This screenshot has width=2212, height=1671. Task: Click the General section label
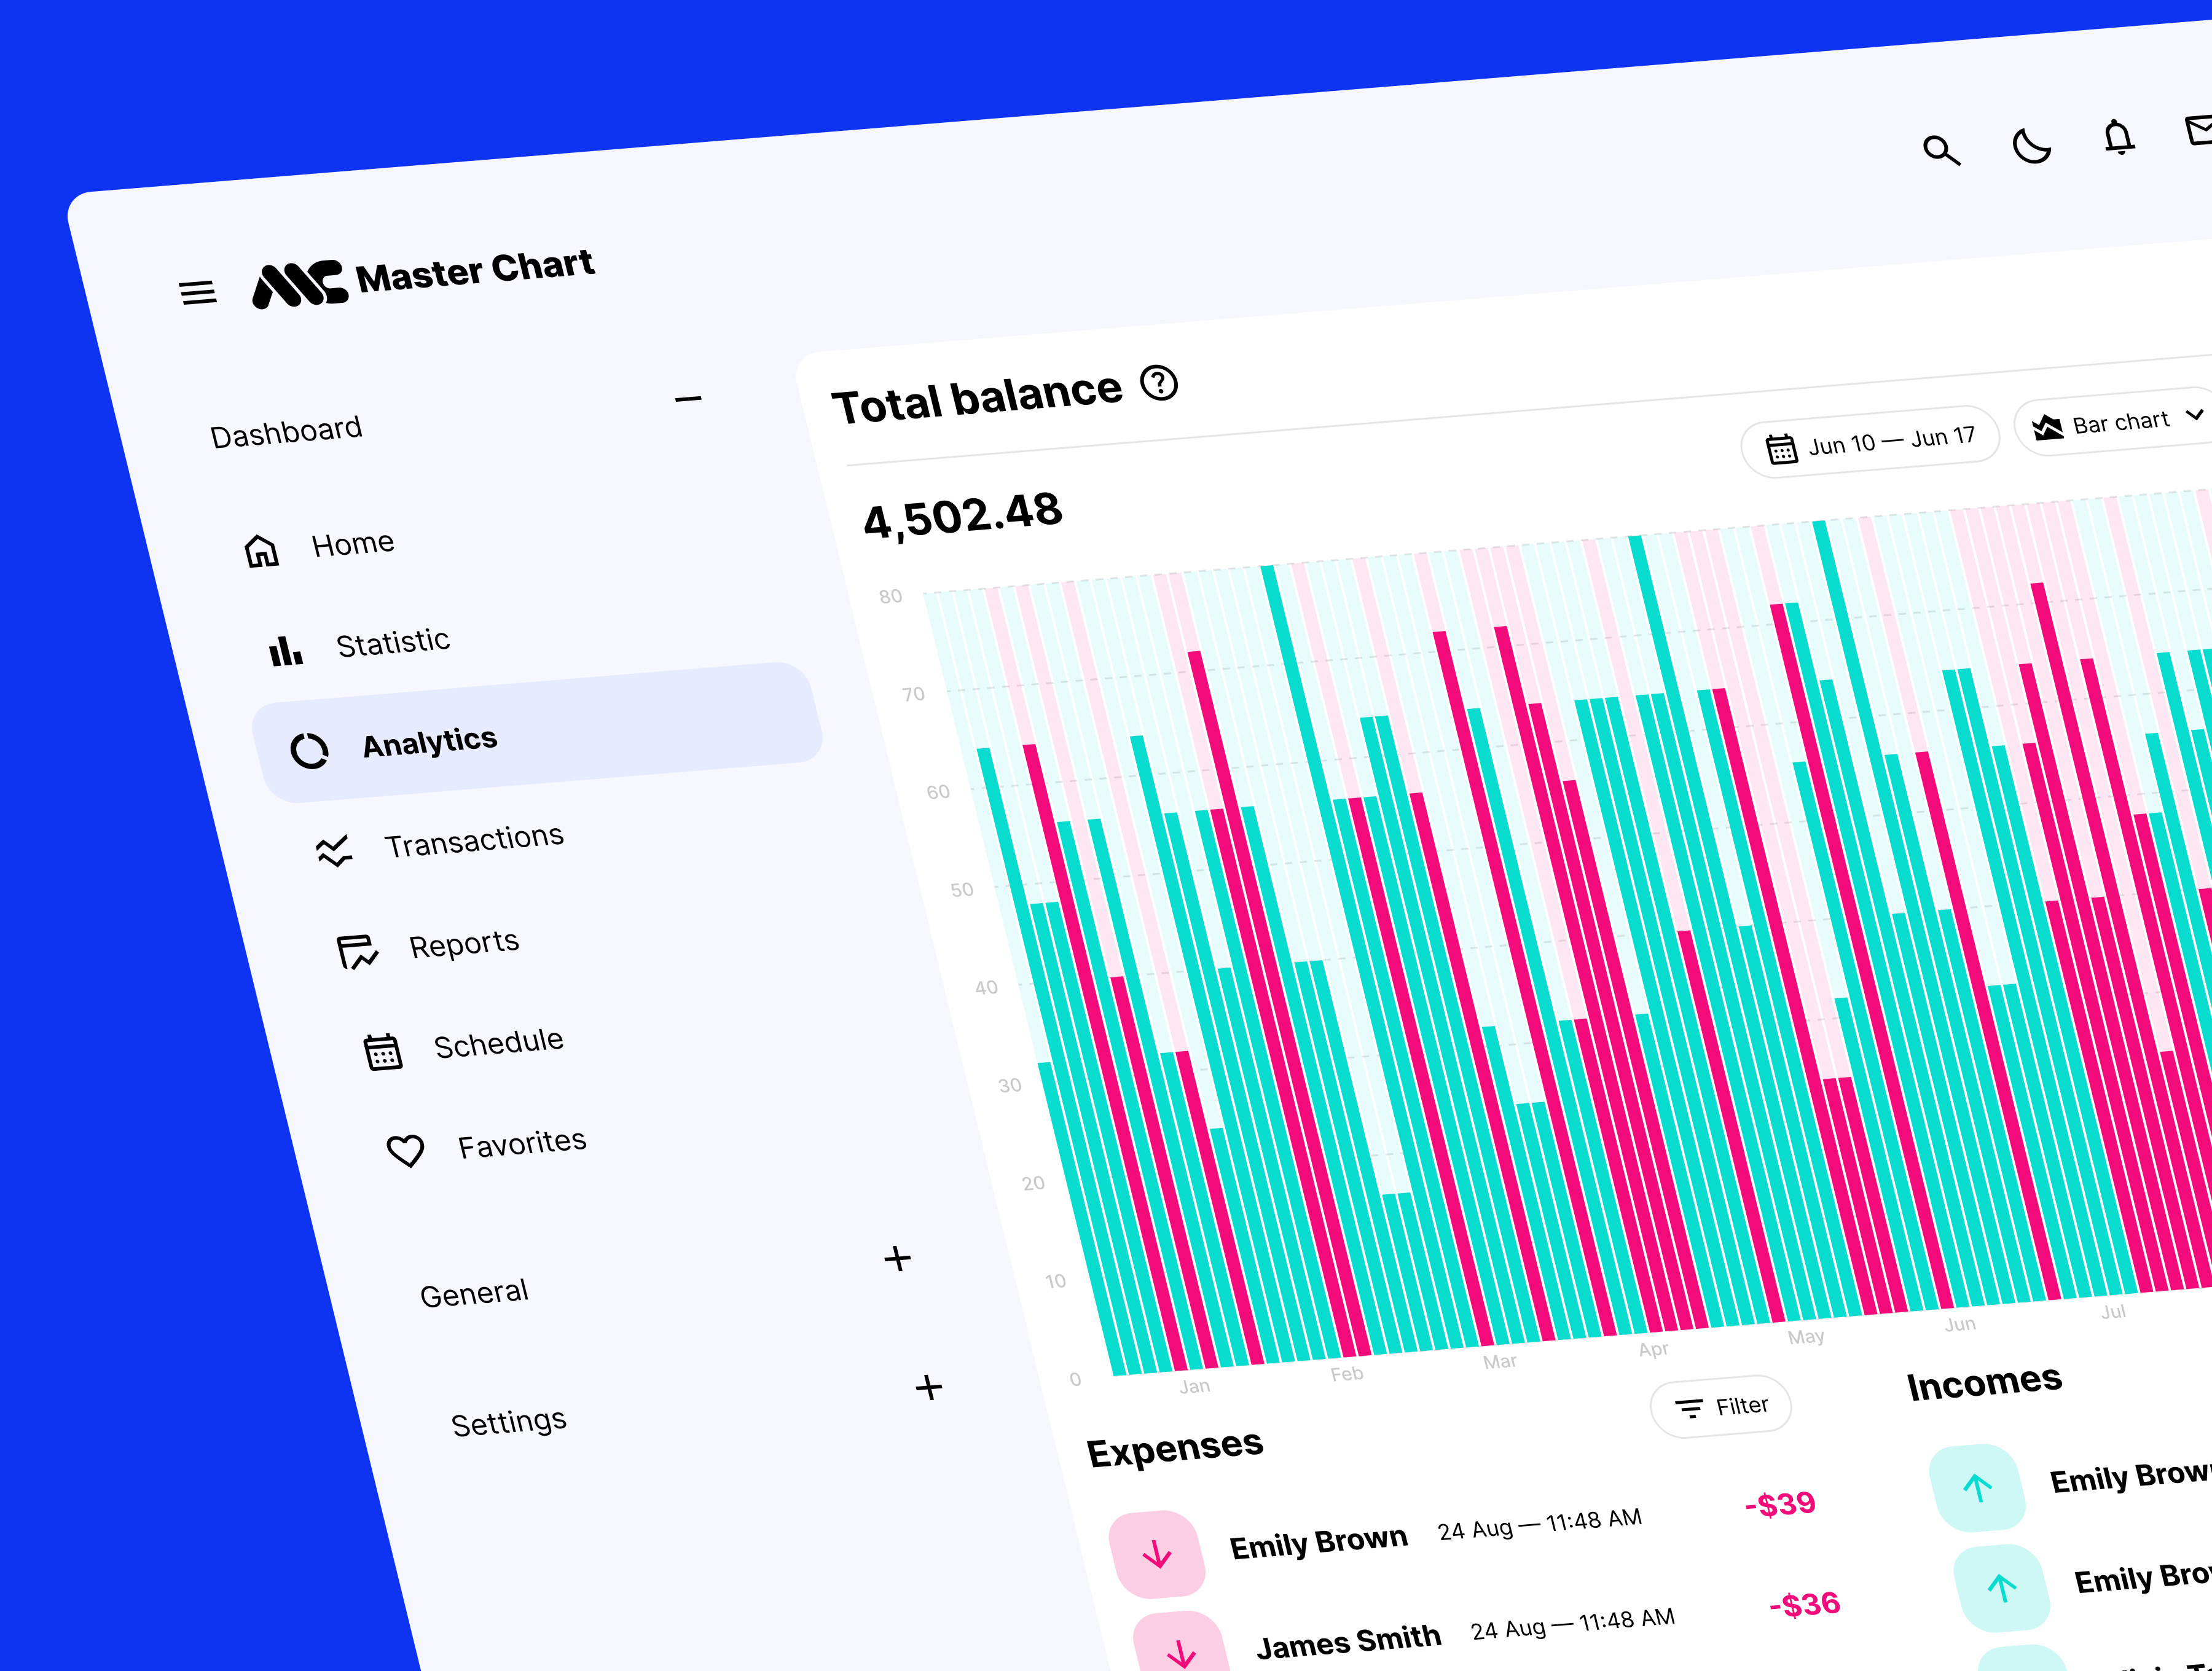click(473, 1294)
